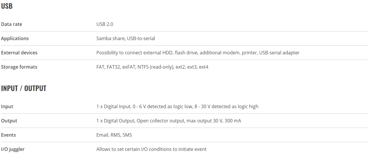Select the Applications row label
The height and width of the screenshot is (157, 369).
(x=15, y=38)
